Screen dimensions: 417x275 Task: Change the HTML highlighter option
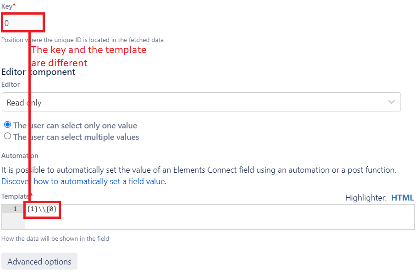point(402,198)
